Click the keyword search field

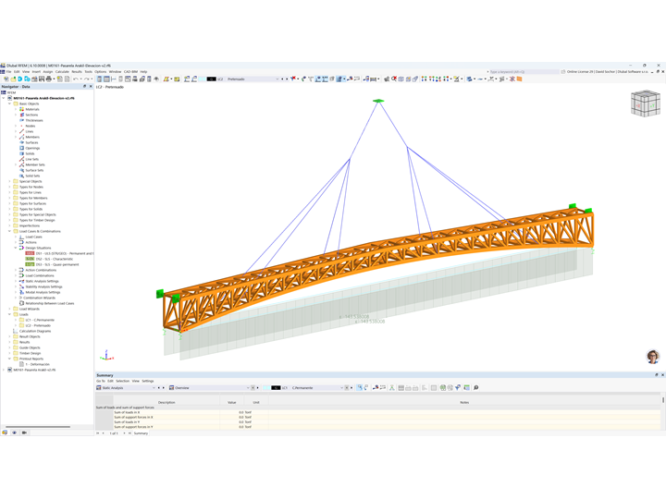point(524,72)
